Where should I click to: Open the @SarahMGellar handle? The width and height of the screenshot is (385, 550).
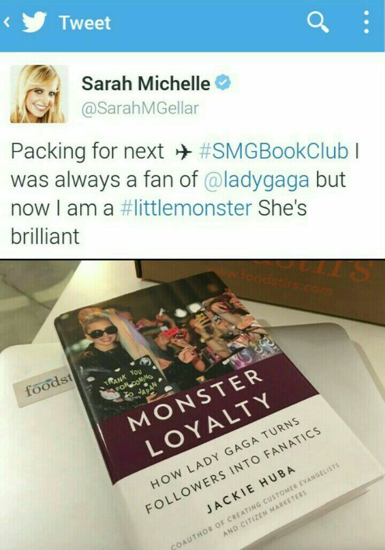140,108
